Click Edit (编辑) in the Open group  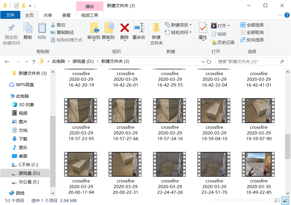219,34
